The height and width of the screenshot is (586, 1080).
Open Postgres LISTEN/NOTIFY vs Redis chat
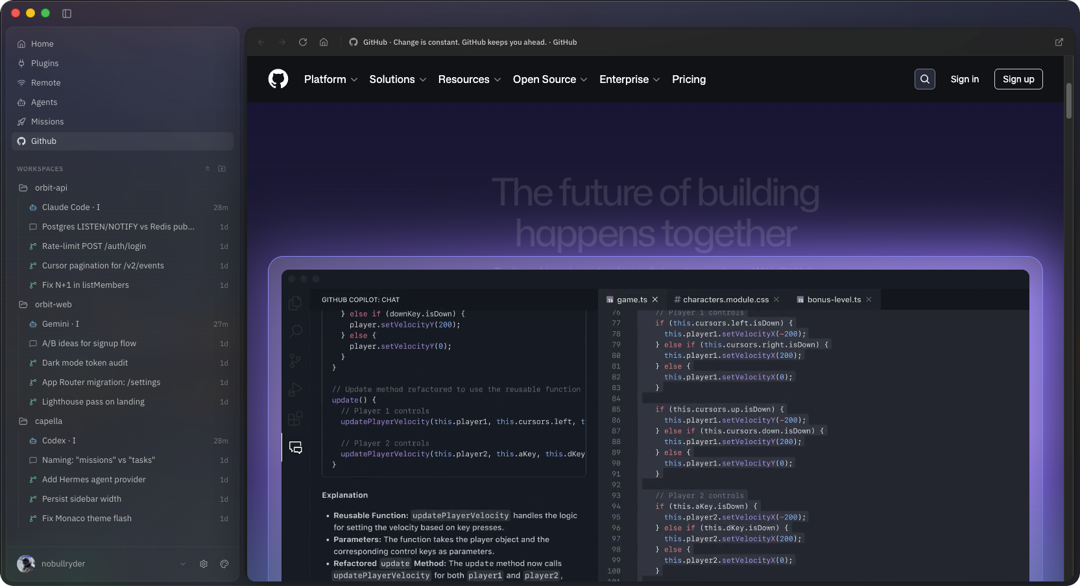(128, 227)
